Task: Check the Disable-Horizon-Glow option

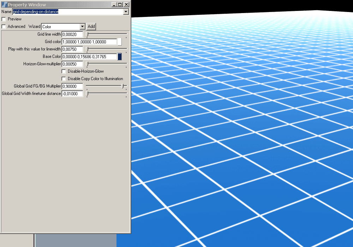Action: coord(64,71)
